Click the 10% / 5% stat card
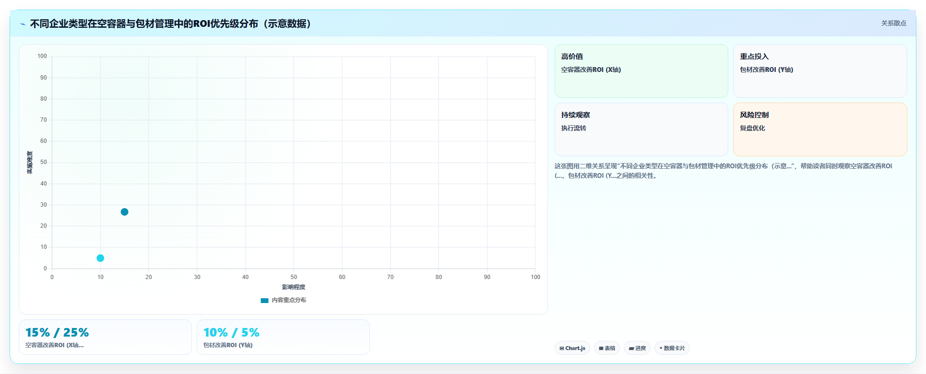This screenshot has height=374, width=926. pos(283,337)
